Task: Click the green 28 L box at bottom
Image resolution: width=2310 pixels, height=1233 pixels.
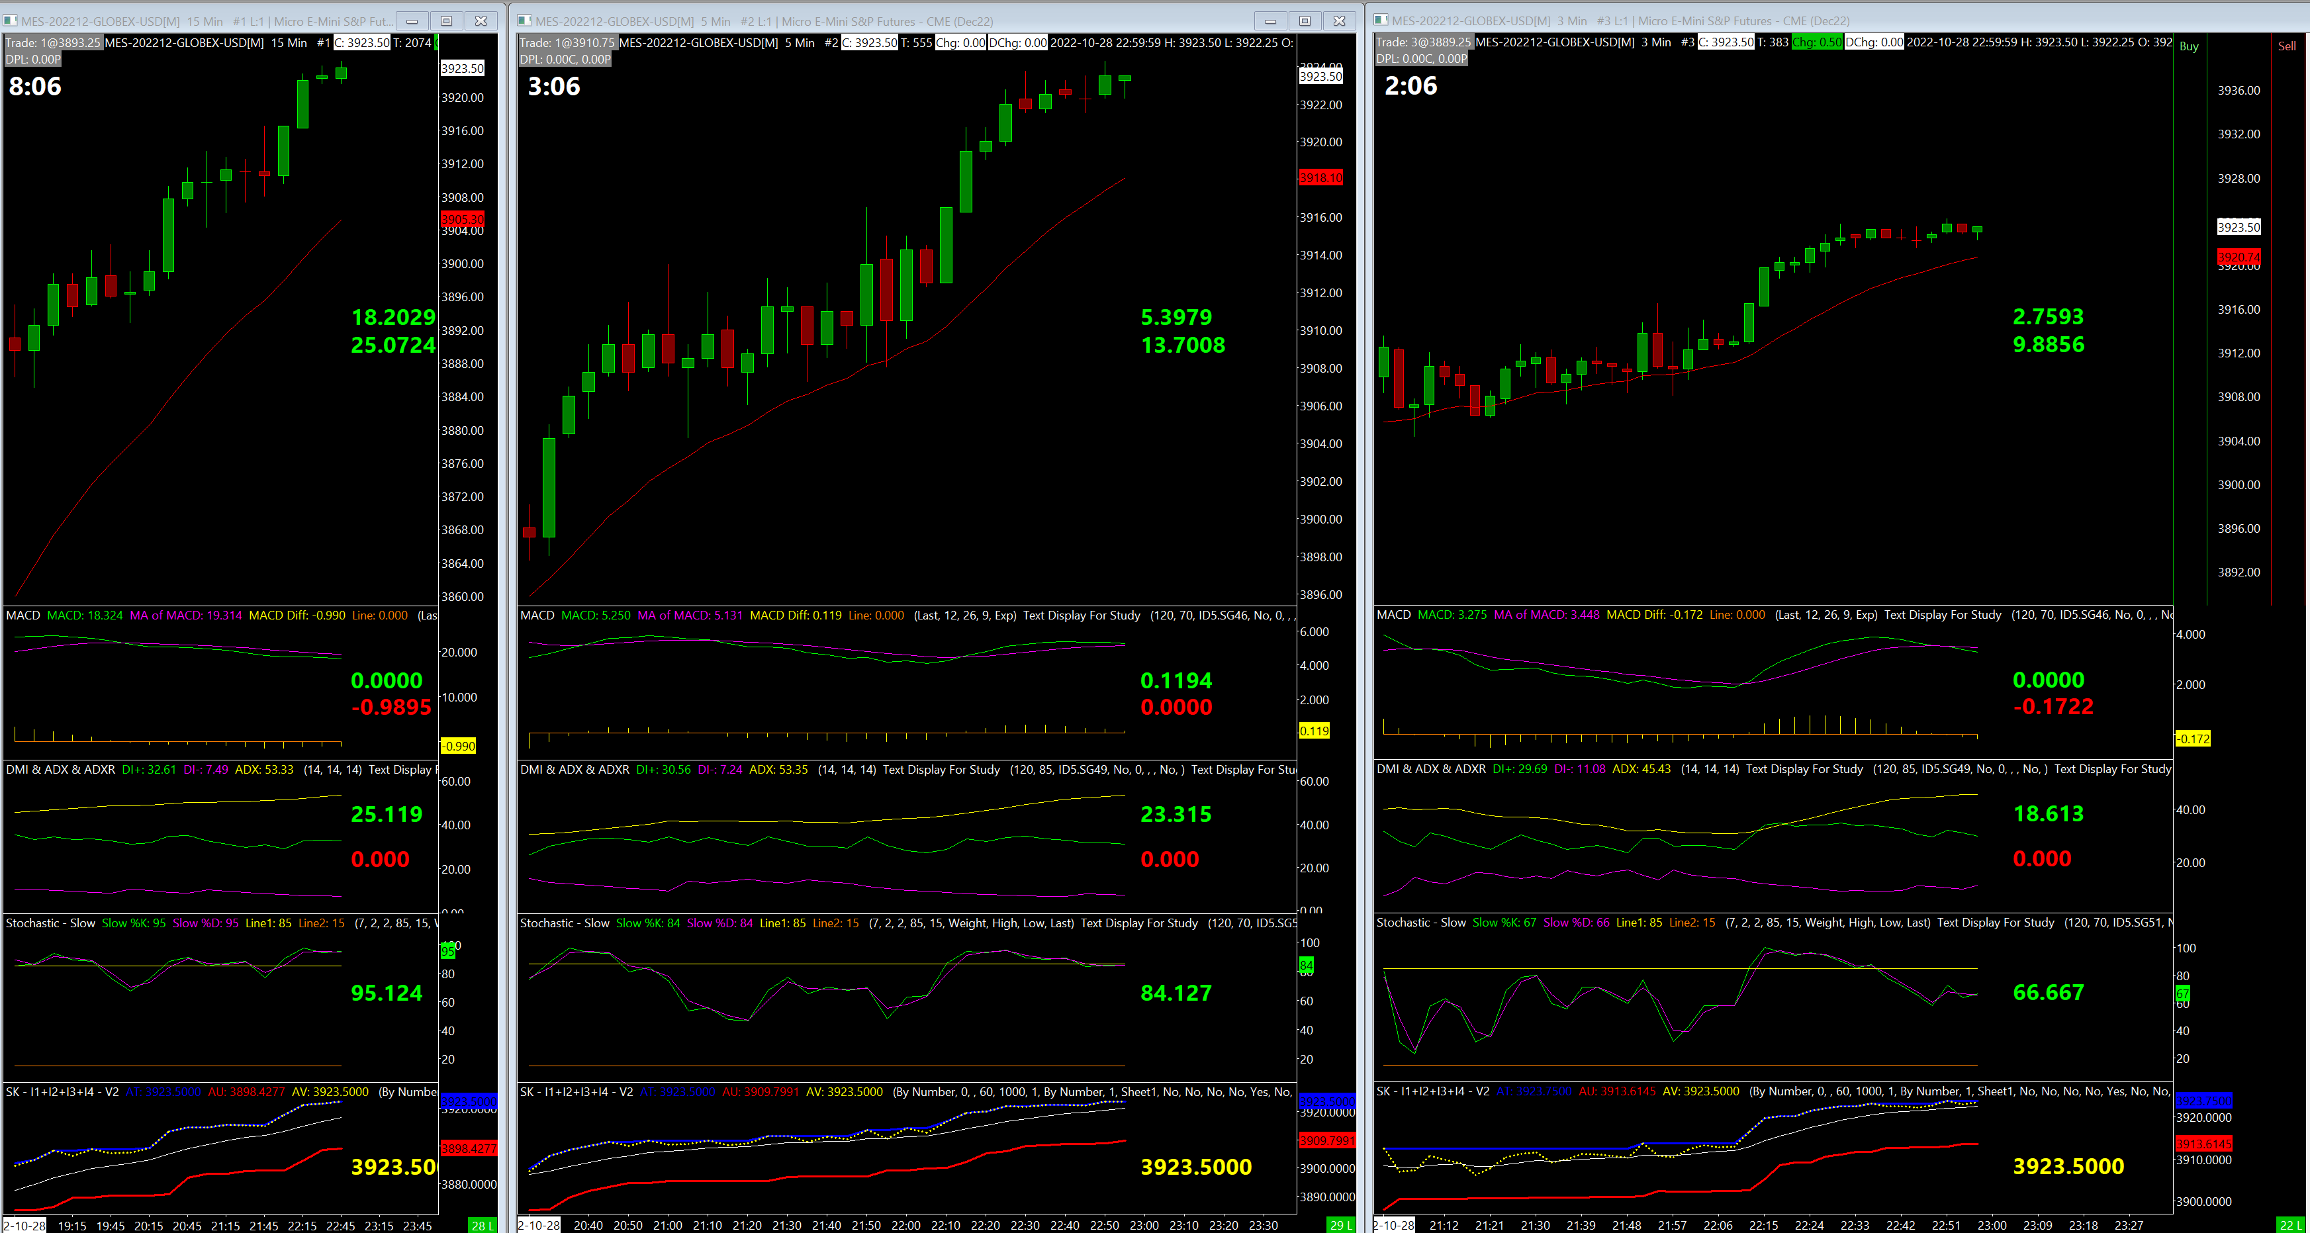Action: [483, 1225]
